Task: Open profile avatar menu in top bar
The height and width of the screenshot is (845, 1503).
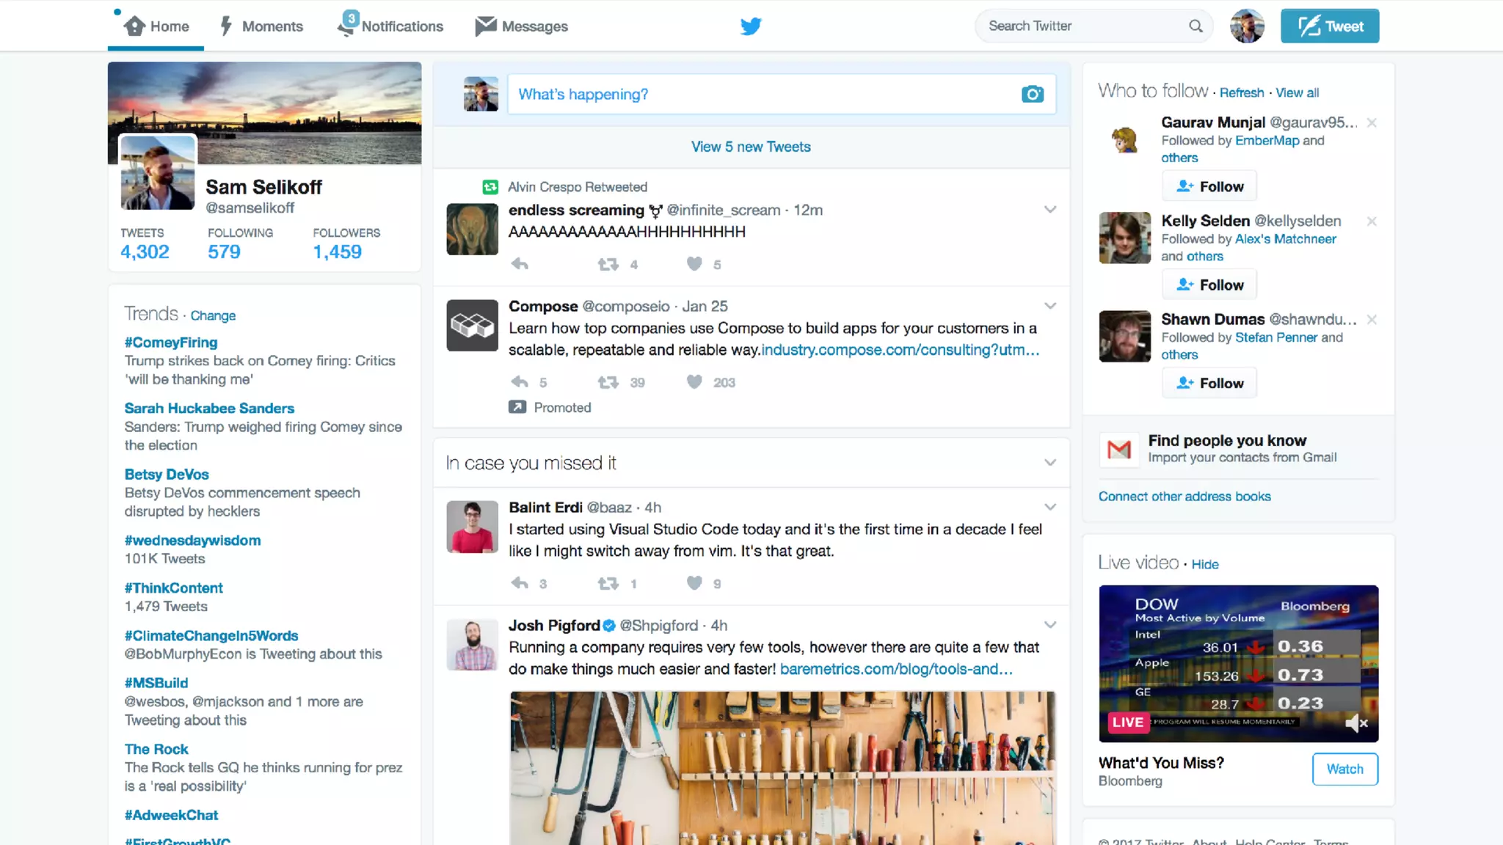Action: click(1247, 26)
